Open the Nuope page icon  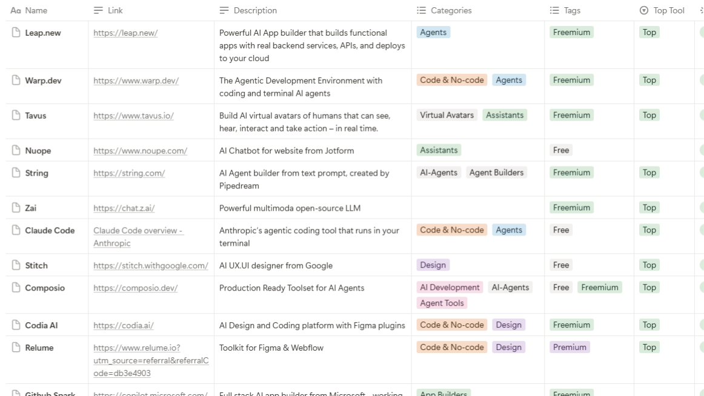click(16, 150)
